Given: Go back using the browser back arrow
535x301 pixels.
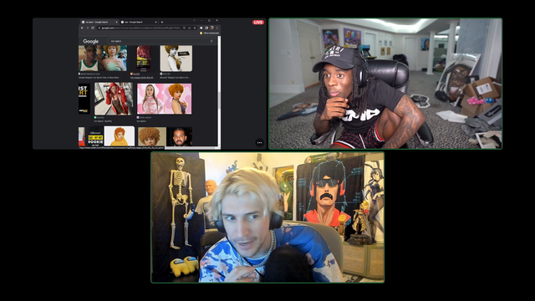Looking at the screenshot, I should [82, 28].
